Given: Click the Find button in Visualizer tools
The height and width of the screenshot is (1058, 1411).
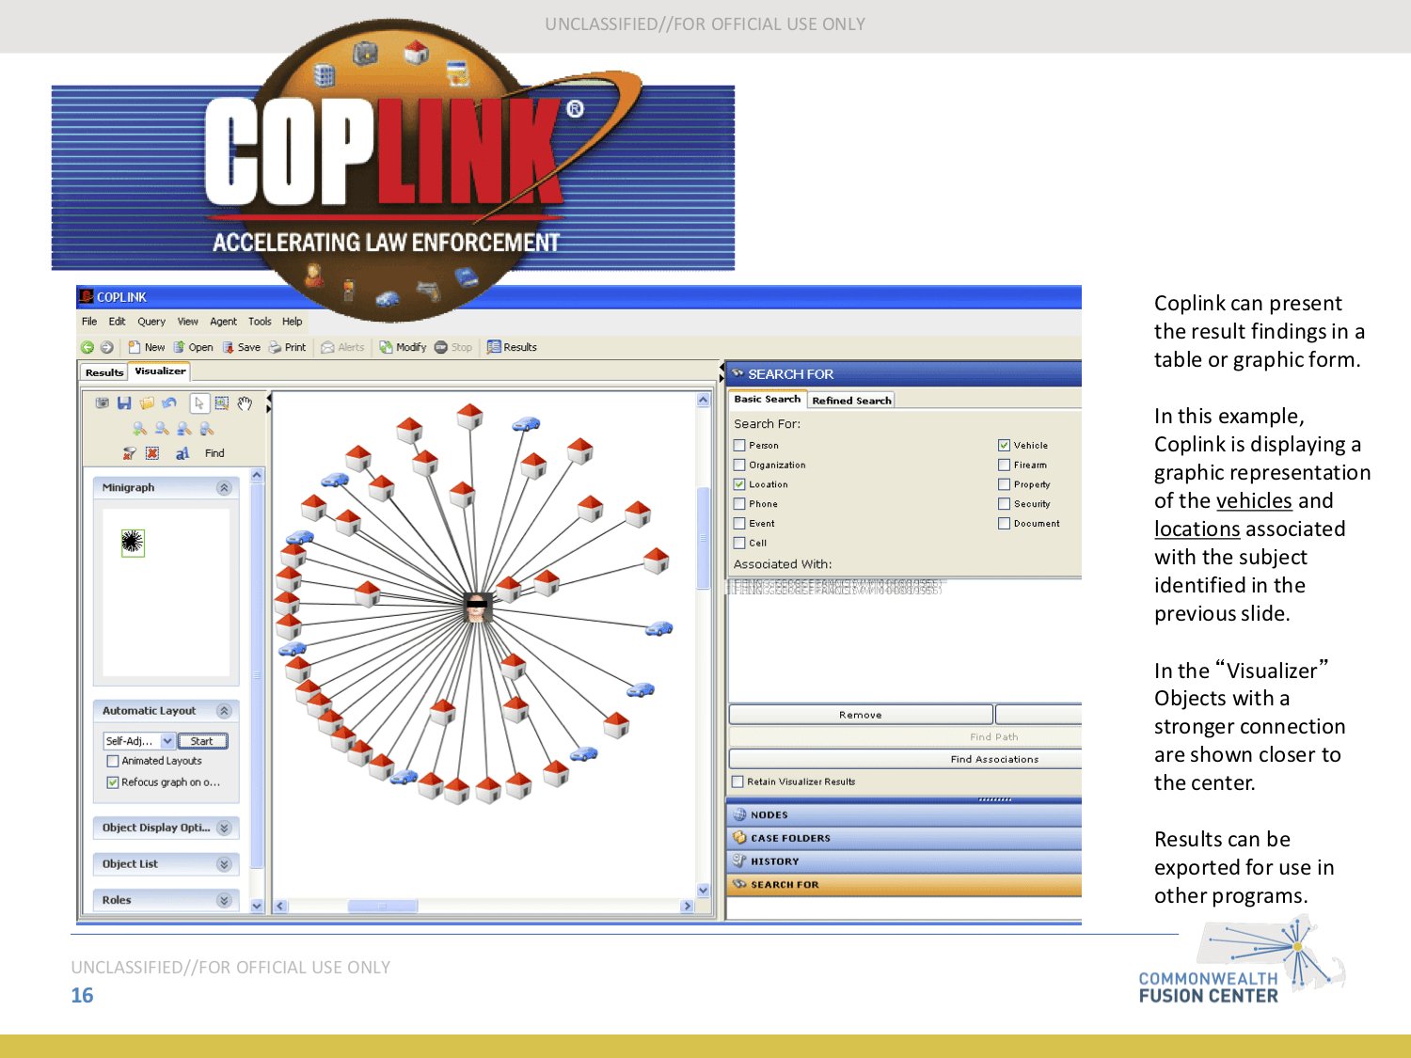Looking at the screenshot, I should (214, 453).
